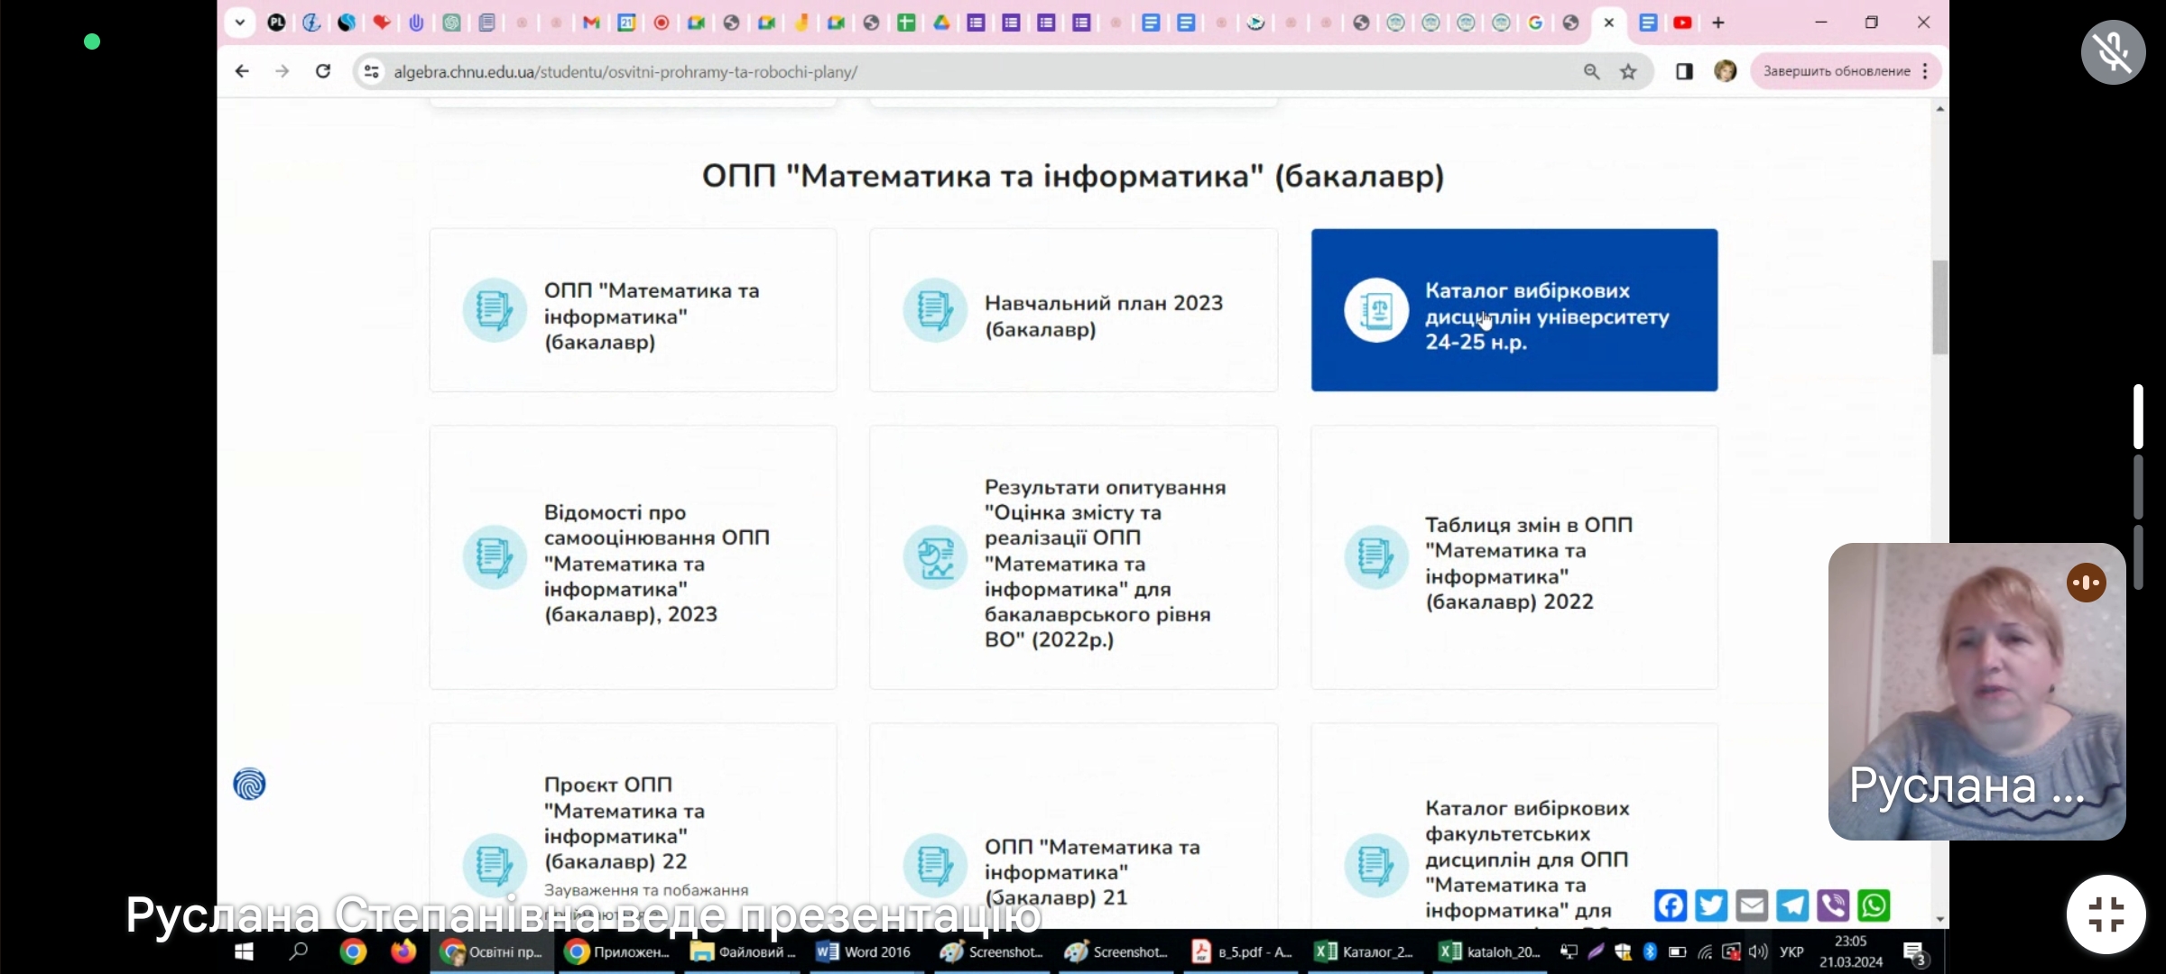Open Навчальний план 2023 (бакалавр) card
This screenshot has width=2166, height=974.
point(1073,310)
